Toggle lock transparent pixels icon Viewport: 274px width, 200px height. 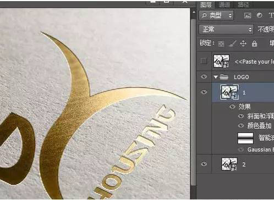click(221, 44)
